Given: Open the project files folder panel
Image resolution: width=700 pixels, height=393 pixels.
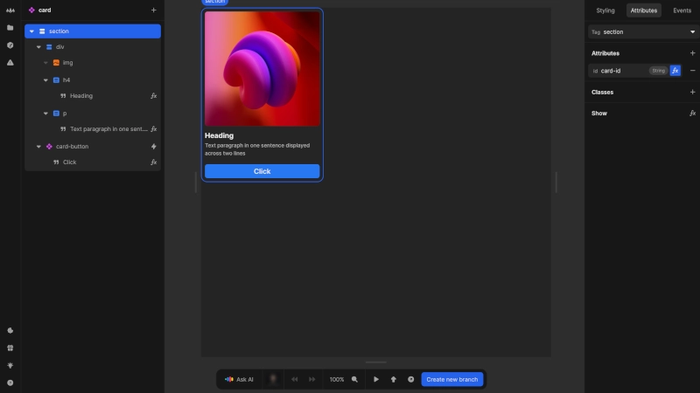Looking at the screenshot, I should pos(10,28).
